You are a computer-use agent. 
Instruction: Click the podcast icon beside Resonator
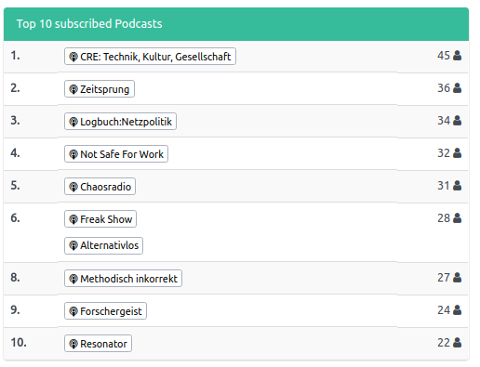click(x=73, y=344)
